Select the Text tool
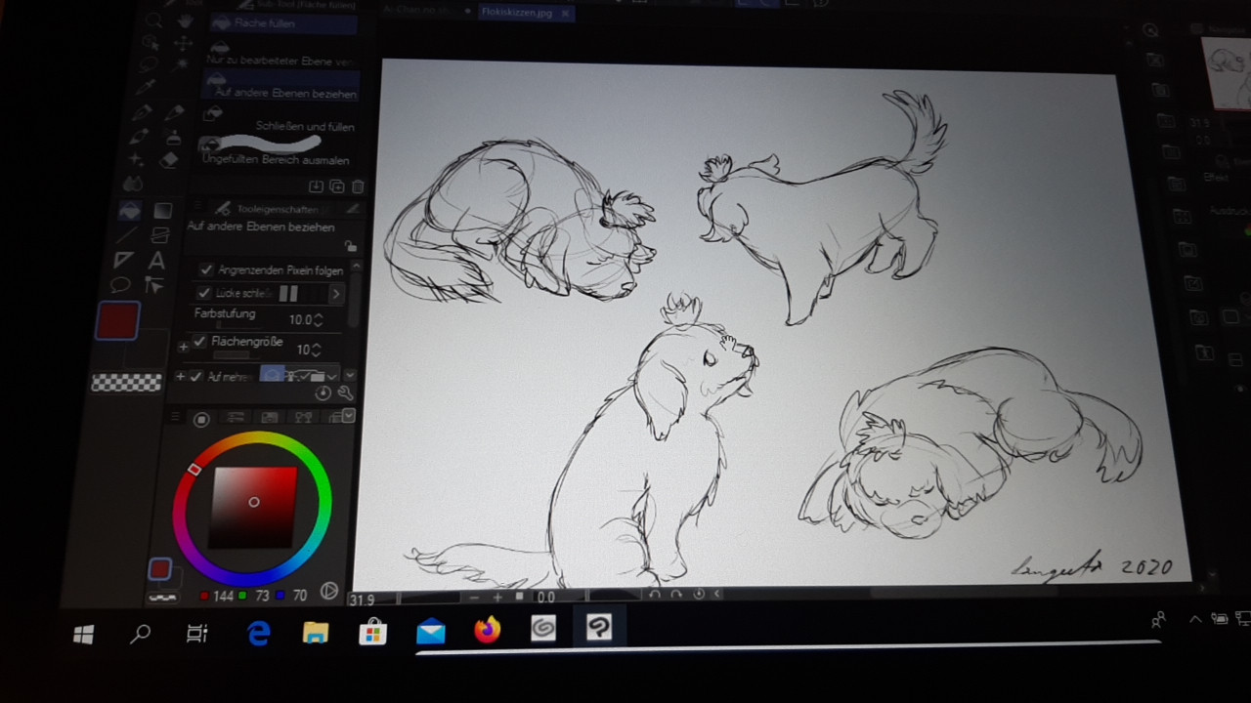Screen dimensions: 1251x703 point(156,261)
